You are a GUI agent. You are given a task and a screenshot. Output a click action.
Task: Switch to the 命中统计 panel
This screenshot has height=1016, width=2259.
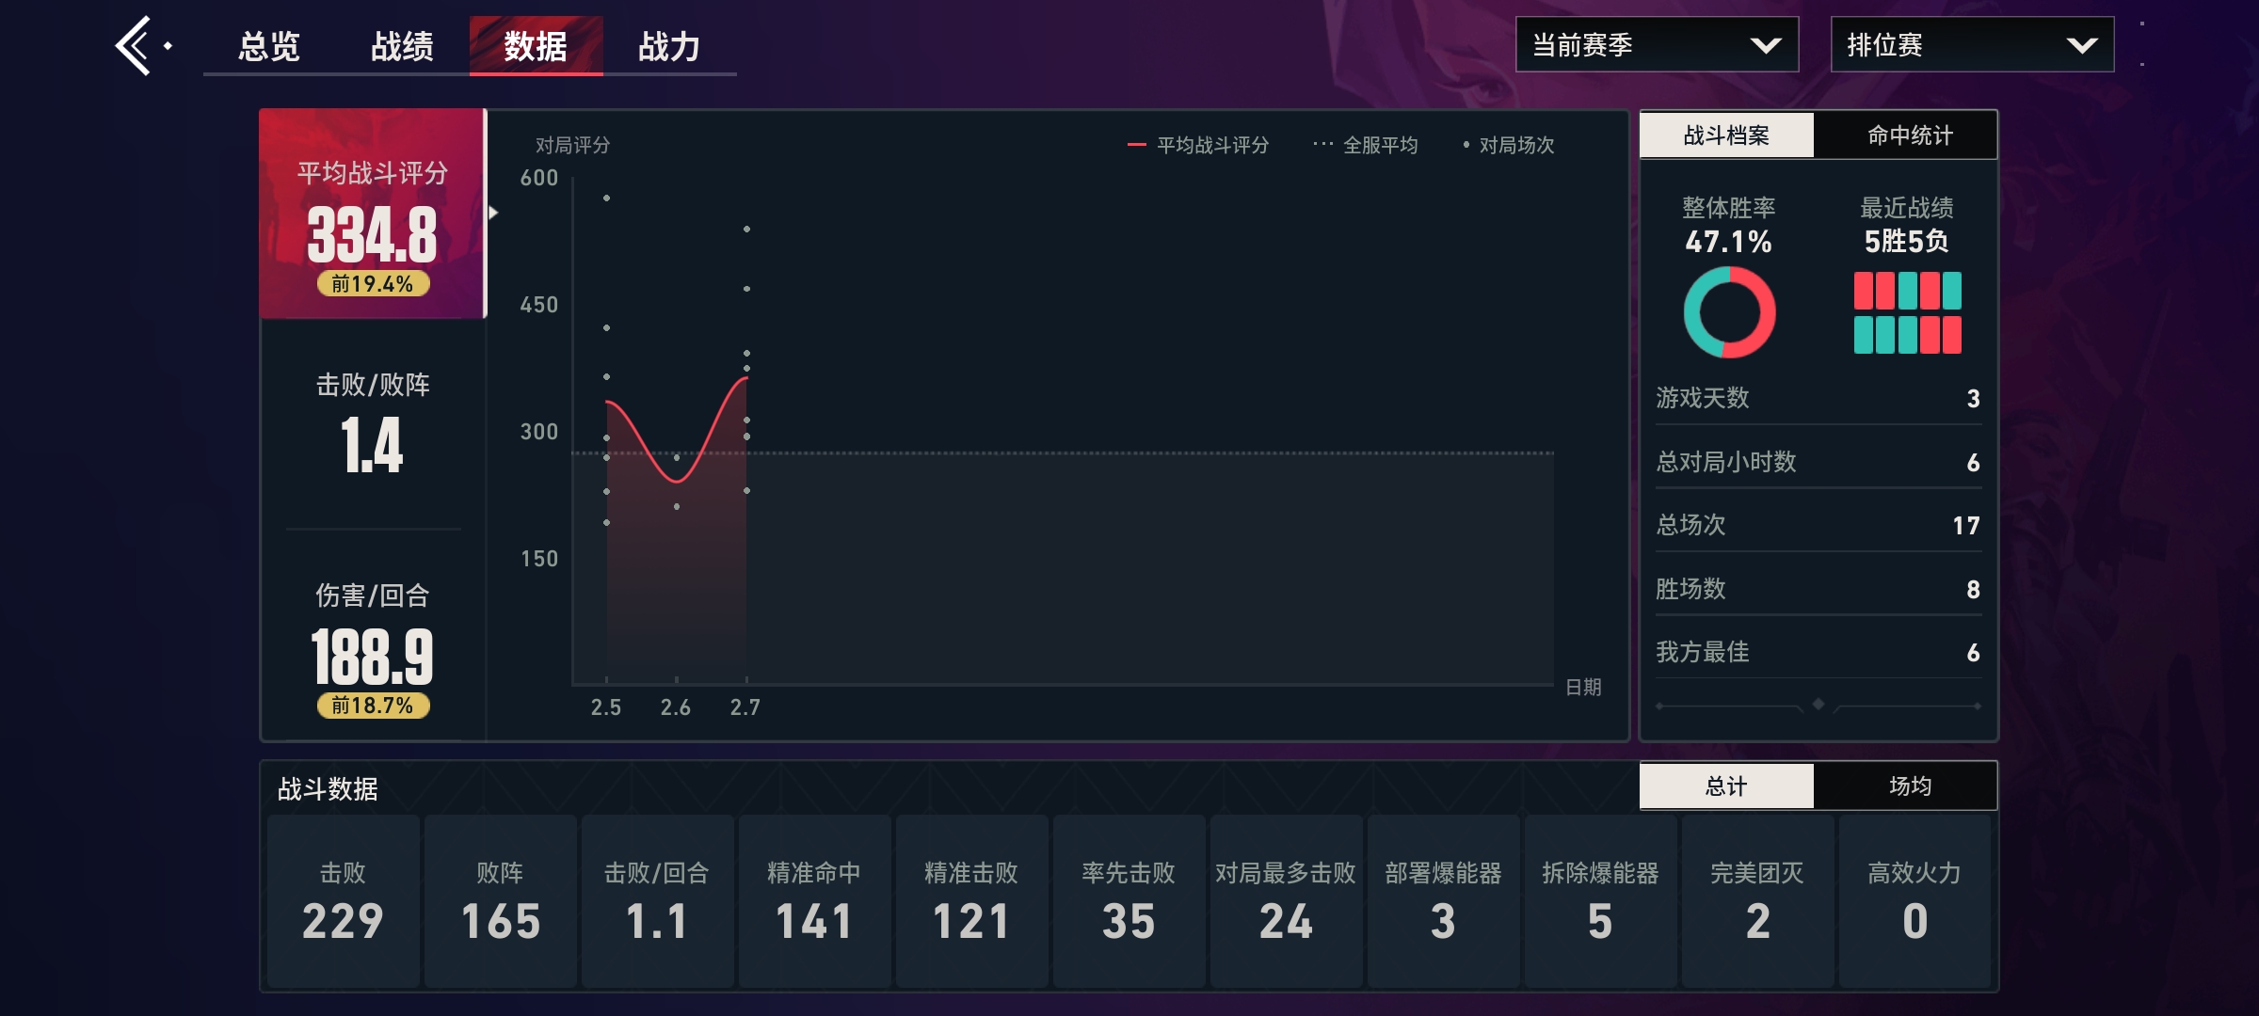coord(1909,135)
